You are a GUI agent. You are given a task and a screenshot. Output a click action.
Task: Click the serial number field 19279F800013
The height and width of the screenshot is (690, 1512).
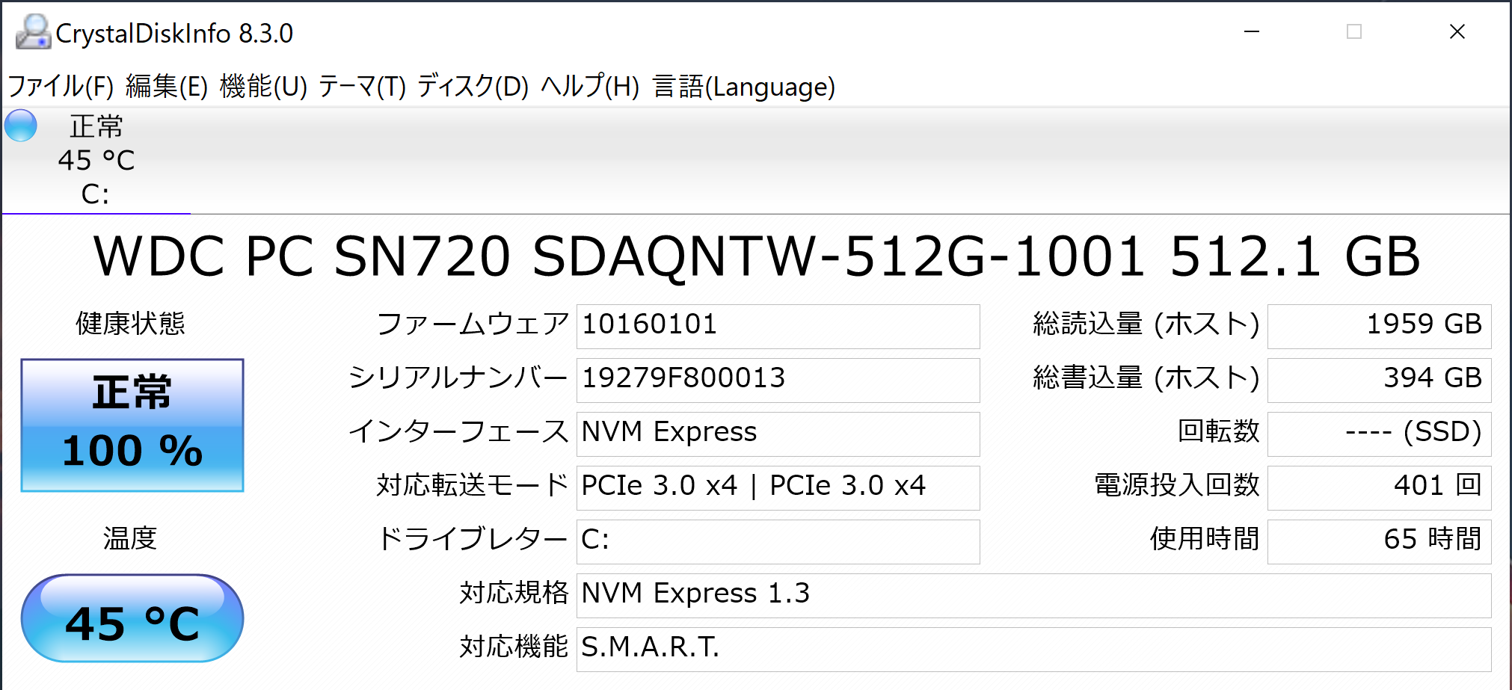coord(778,380)
